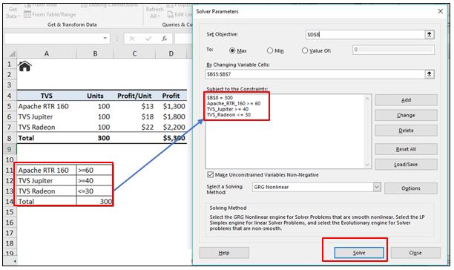Select row 15 header
The height and width of the screenshot is (270, 454).
10,212
